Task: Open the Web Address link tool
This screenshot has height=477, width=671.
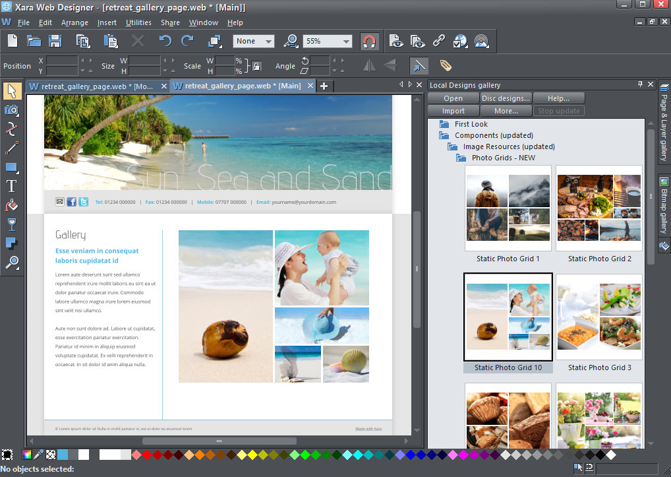Action: pos(439,41)
